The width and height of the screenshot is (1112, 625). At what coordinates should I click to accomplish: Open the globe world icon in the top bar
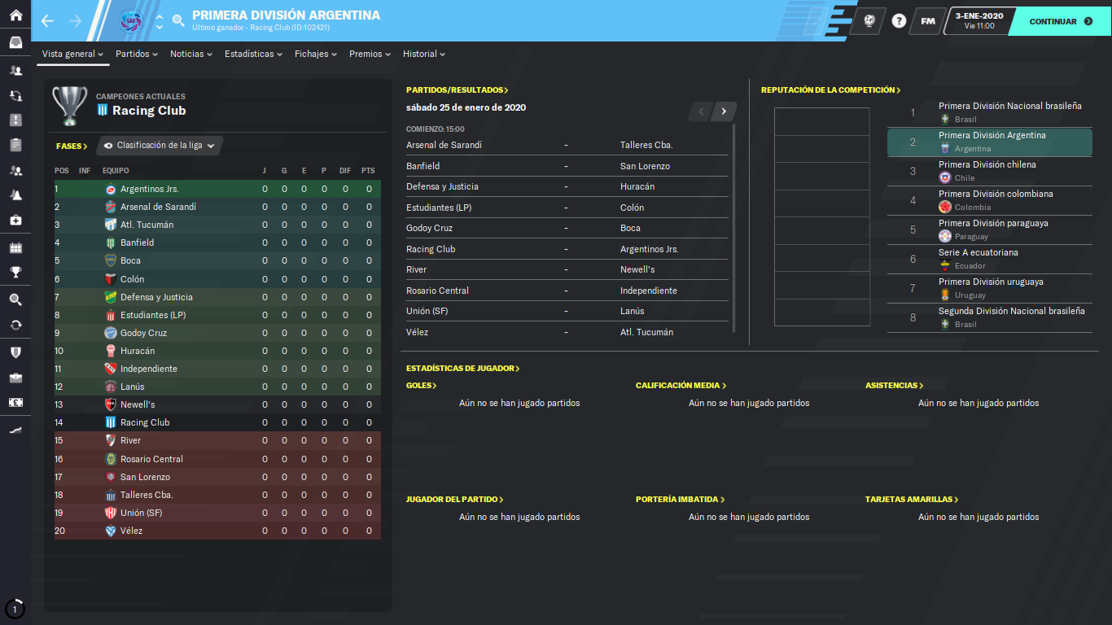pos(869,21)
